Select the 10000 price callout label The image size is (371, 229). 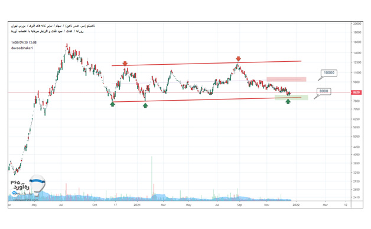click(x=329, y=73)
